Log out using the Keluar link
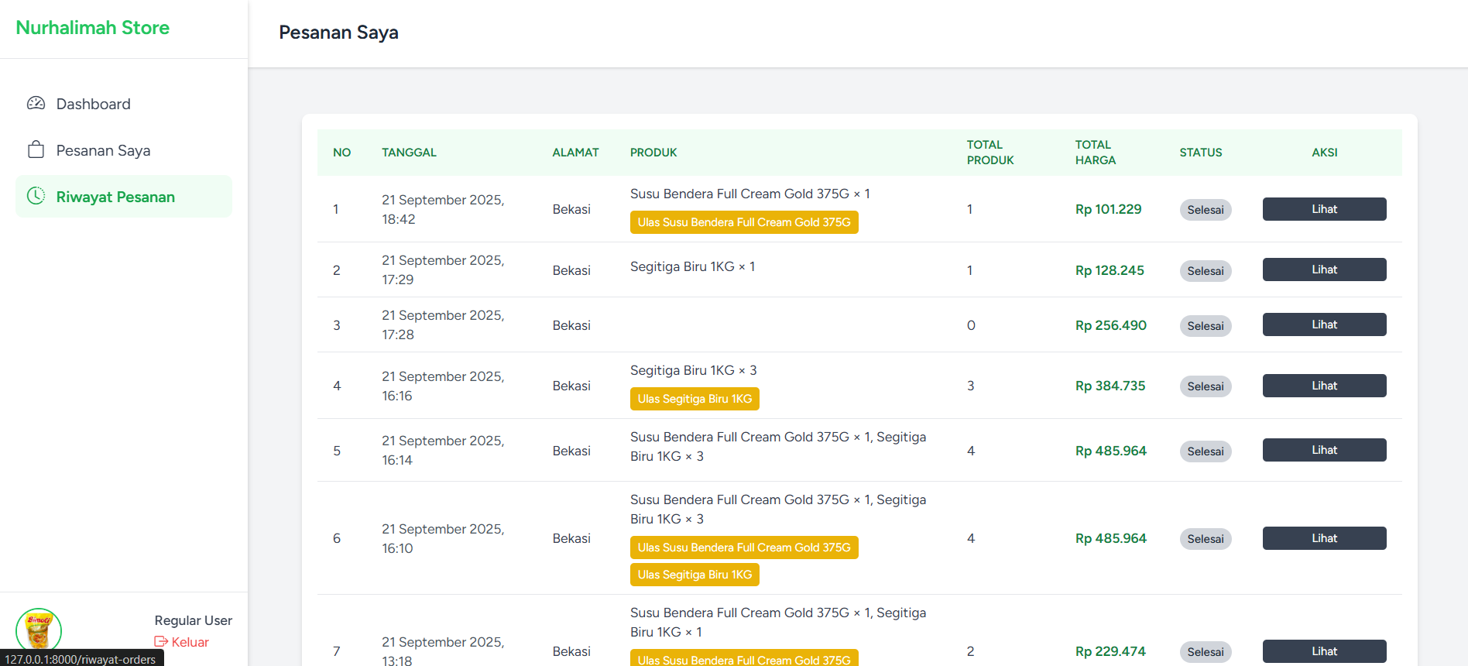Viewport: 1468px width, 666px height. point(190,642)
